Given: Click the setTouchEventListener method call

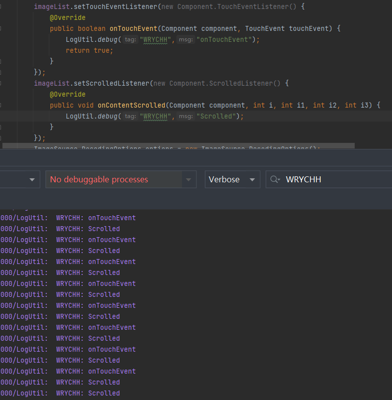Looking at the screenshot, I should coord(116,6).
